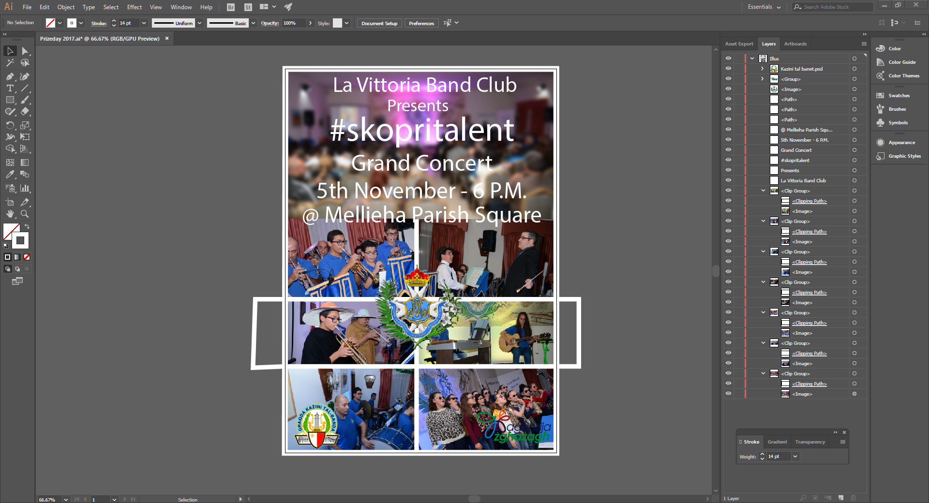The width and height of the screenshot is (929, 503).
Task: Click the stroke color box in toolbar
Action: (20, 240)
